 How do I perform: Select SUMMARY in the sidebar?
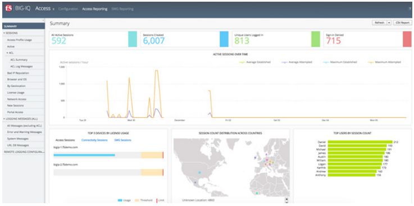tap(24, 26)
